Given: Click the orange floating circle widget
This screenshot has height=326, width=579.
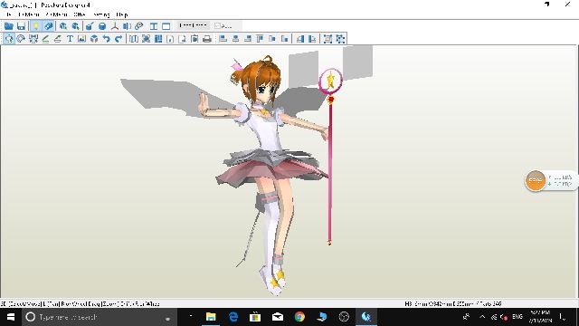Looking at the screenshot, I should click(535, 180).
